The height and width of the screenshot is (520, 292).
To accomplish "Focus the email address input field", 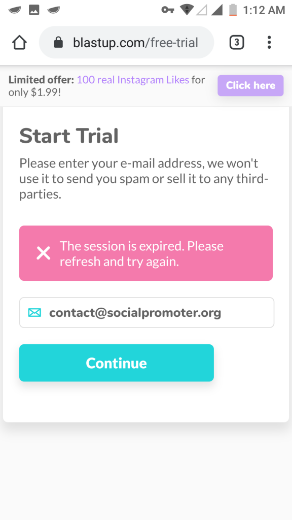I will [x=147, y=312].
